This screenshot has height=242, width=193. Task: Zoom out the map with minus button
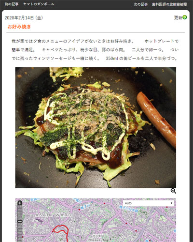(20, 221)
